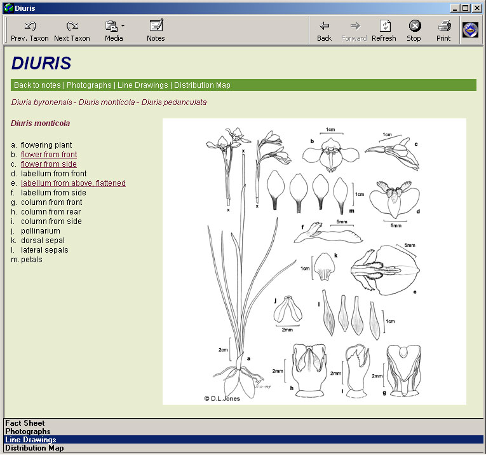This screenshot has width=486, height=455.
Task: Open 'flower from front' drawing
Action: 49,155
